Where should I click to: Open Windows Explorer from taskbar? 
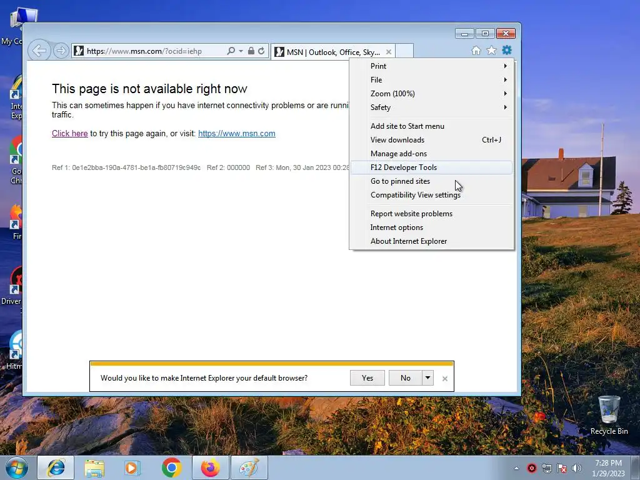click(x=94, y=467)
